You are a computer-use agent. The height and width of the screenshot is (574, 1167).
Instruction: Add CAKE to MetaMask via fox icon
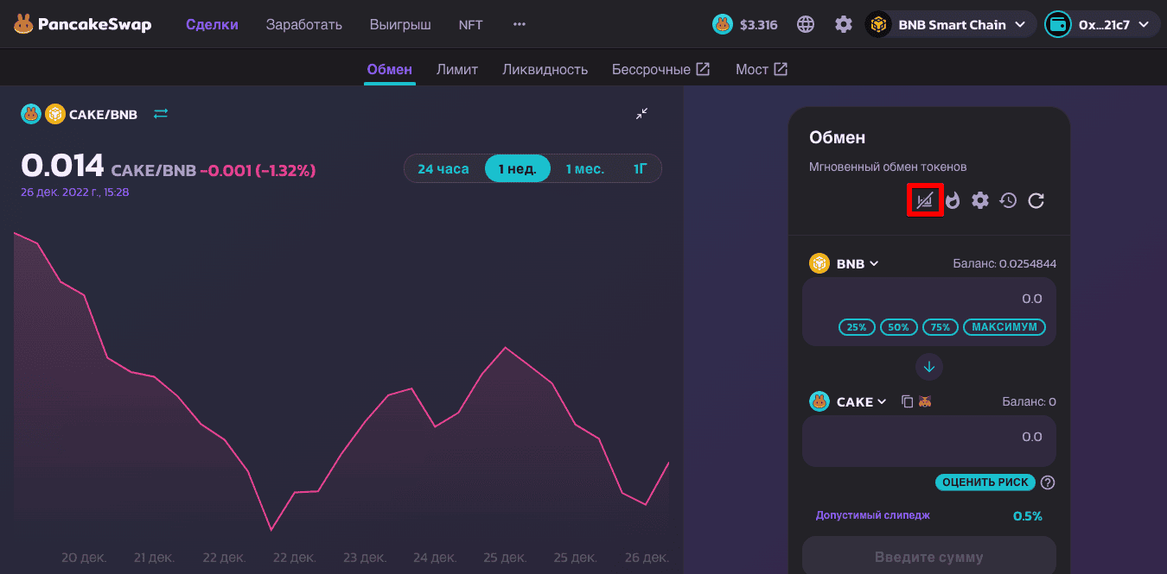click(925, 401)
